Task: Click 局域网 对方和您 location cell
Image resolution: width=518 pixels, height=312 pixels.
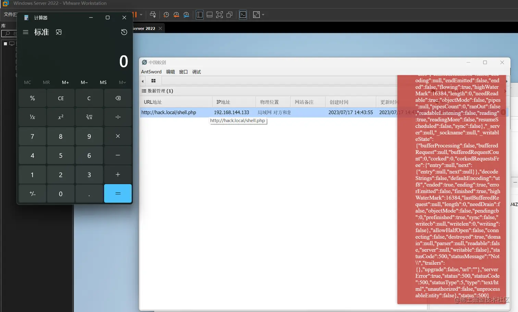Action: coord(274,112)
